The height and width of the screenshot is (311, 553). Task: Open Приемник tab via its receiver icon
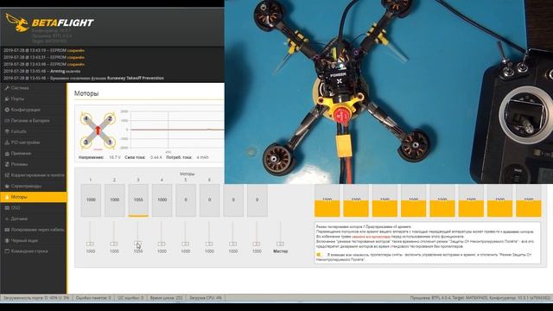[7, 154]
